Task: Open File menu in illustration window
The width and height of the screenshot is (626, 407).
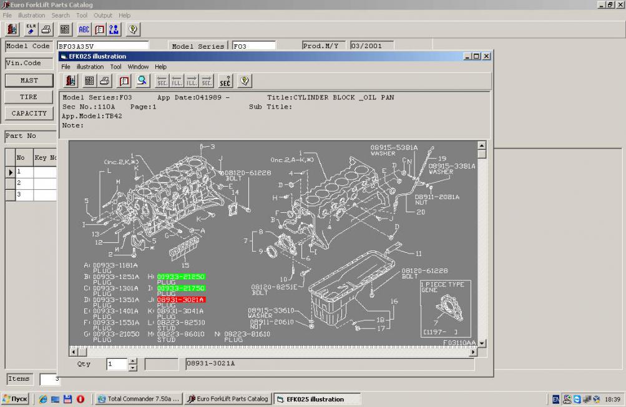Action: point(66,67)
